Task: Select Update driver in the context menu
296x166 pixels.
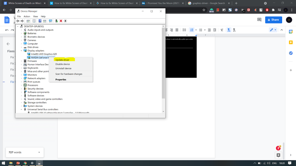Action: pos(62,60)
